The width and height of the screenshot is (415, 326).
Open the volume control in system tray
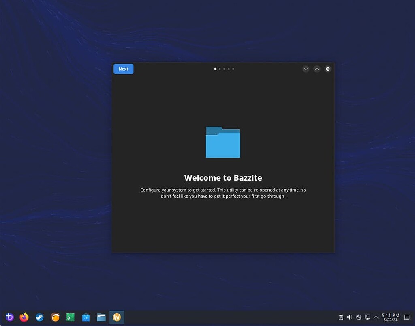coord(350,317)
